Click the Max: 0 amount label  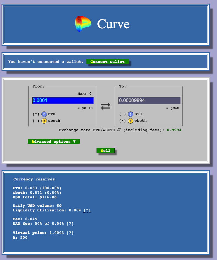click(x=84, y=94)
